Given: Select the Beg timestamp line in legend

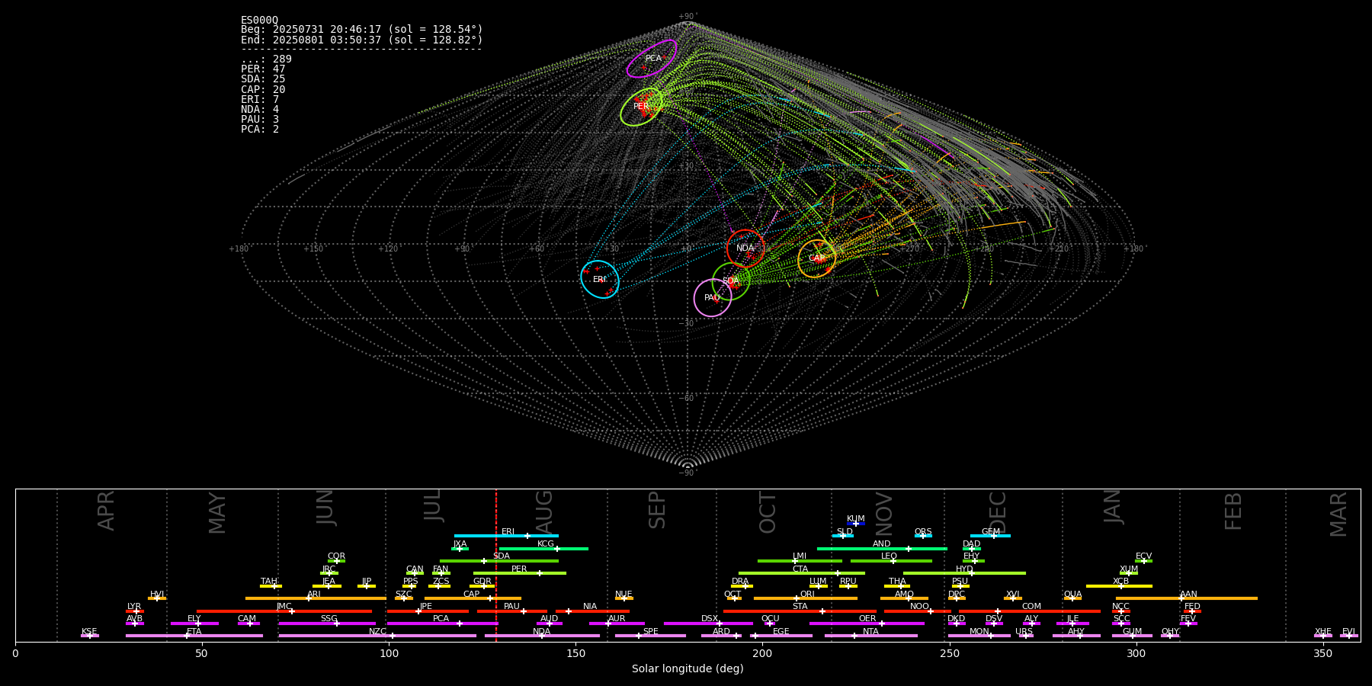Looking at the screenshot, I should [x=362, y=30].
